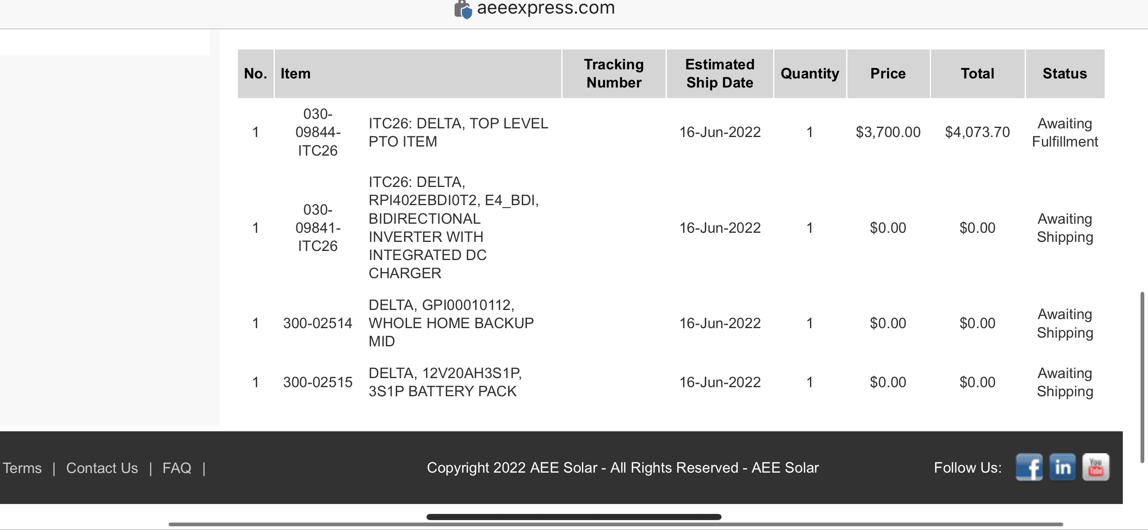Click the Status column header

click(1065, 73)
